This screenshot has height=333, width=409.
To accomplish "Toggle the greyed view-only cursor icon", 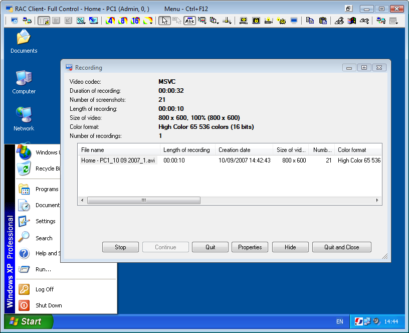I will 177,21.
